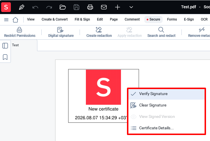
Task: Click the red S image in signature
Action: [x=103, y=87]
